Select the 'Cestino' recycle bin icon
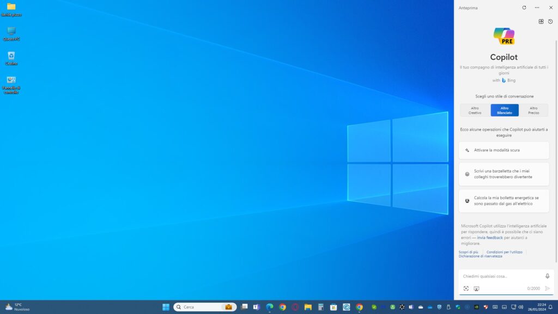Screen dimensions: 558x314 coord(11,58)
